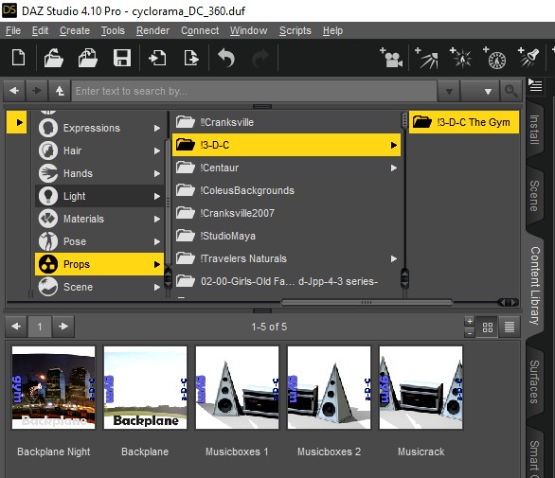The height and width of the screenshot is (478, 555).
Task: Create a new spotlight
Action: tap(528, 58)
